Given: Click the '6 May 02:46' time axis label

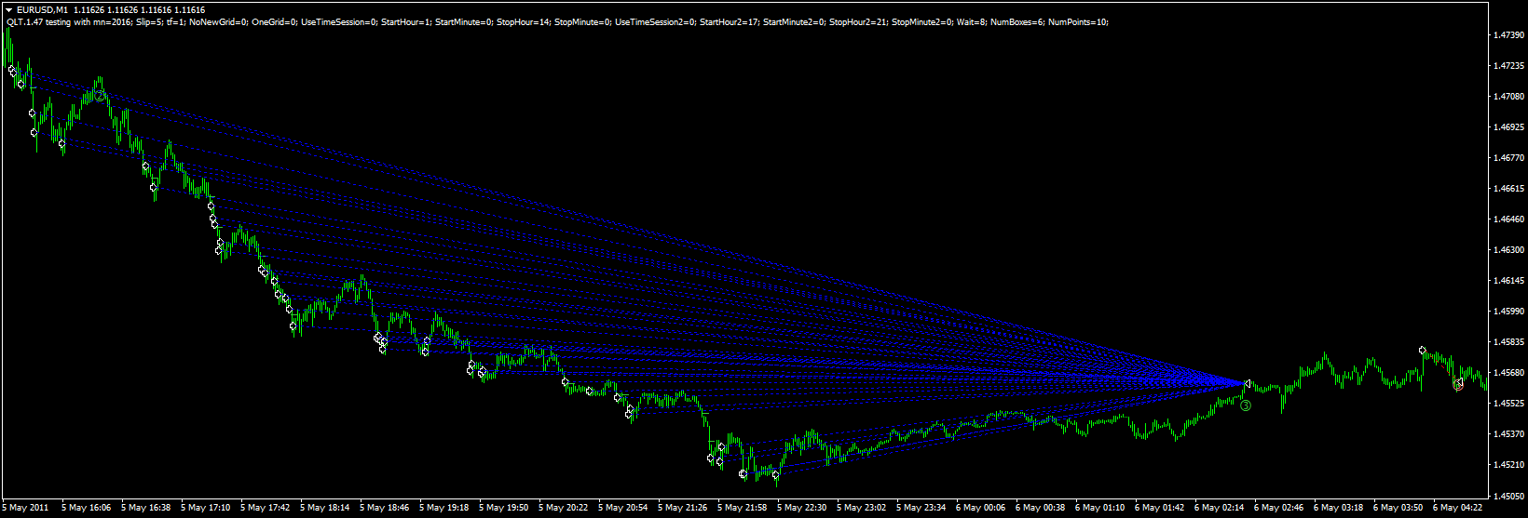Looking at the screenshot, I should [x=1279, y=508].
